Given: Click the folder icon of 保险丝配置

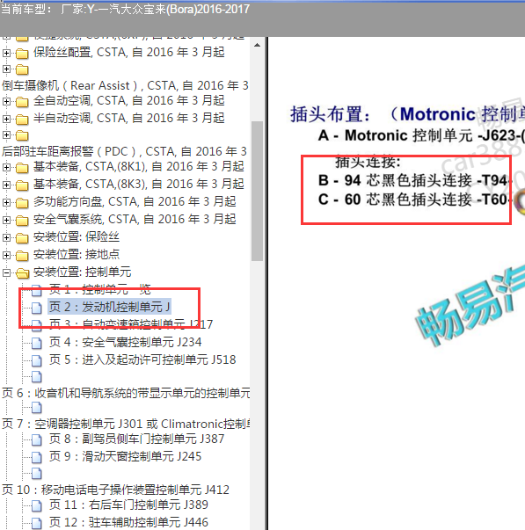Looking at the screenshot, I should (x=22, y=54).
